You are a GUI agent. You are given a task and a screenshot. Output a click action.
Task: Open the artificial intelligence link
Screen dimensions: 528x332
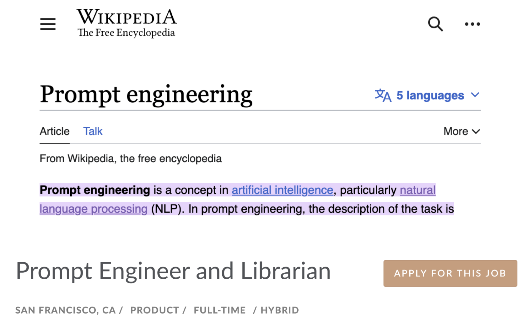282,190
